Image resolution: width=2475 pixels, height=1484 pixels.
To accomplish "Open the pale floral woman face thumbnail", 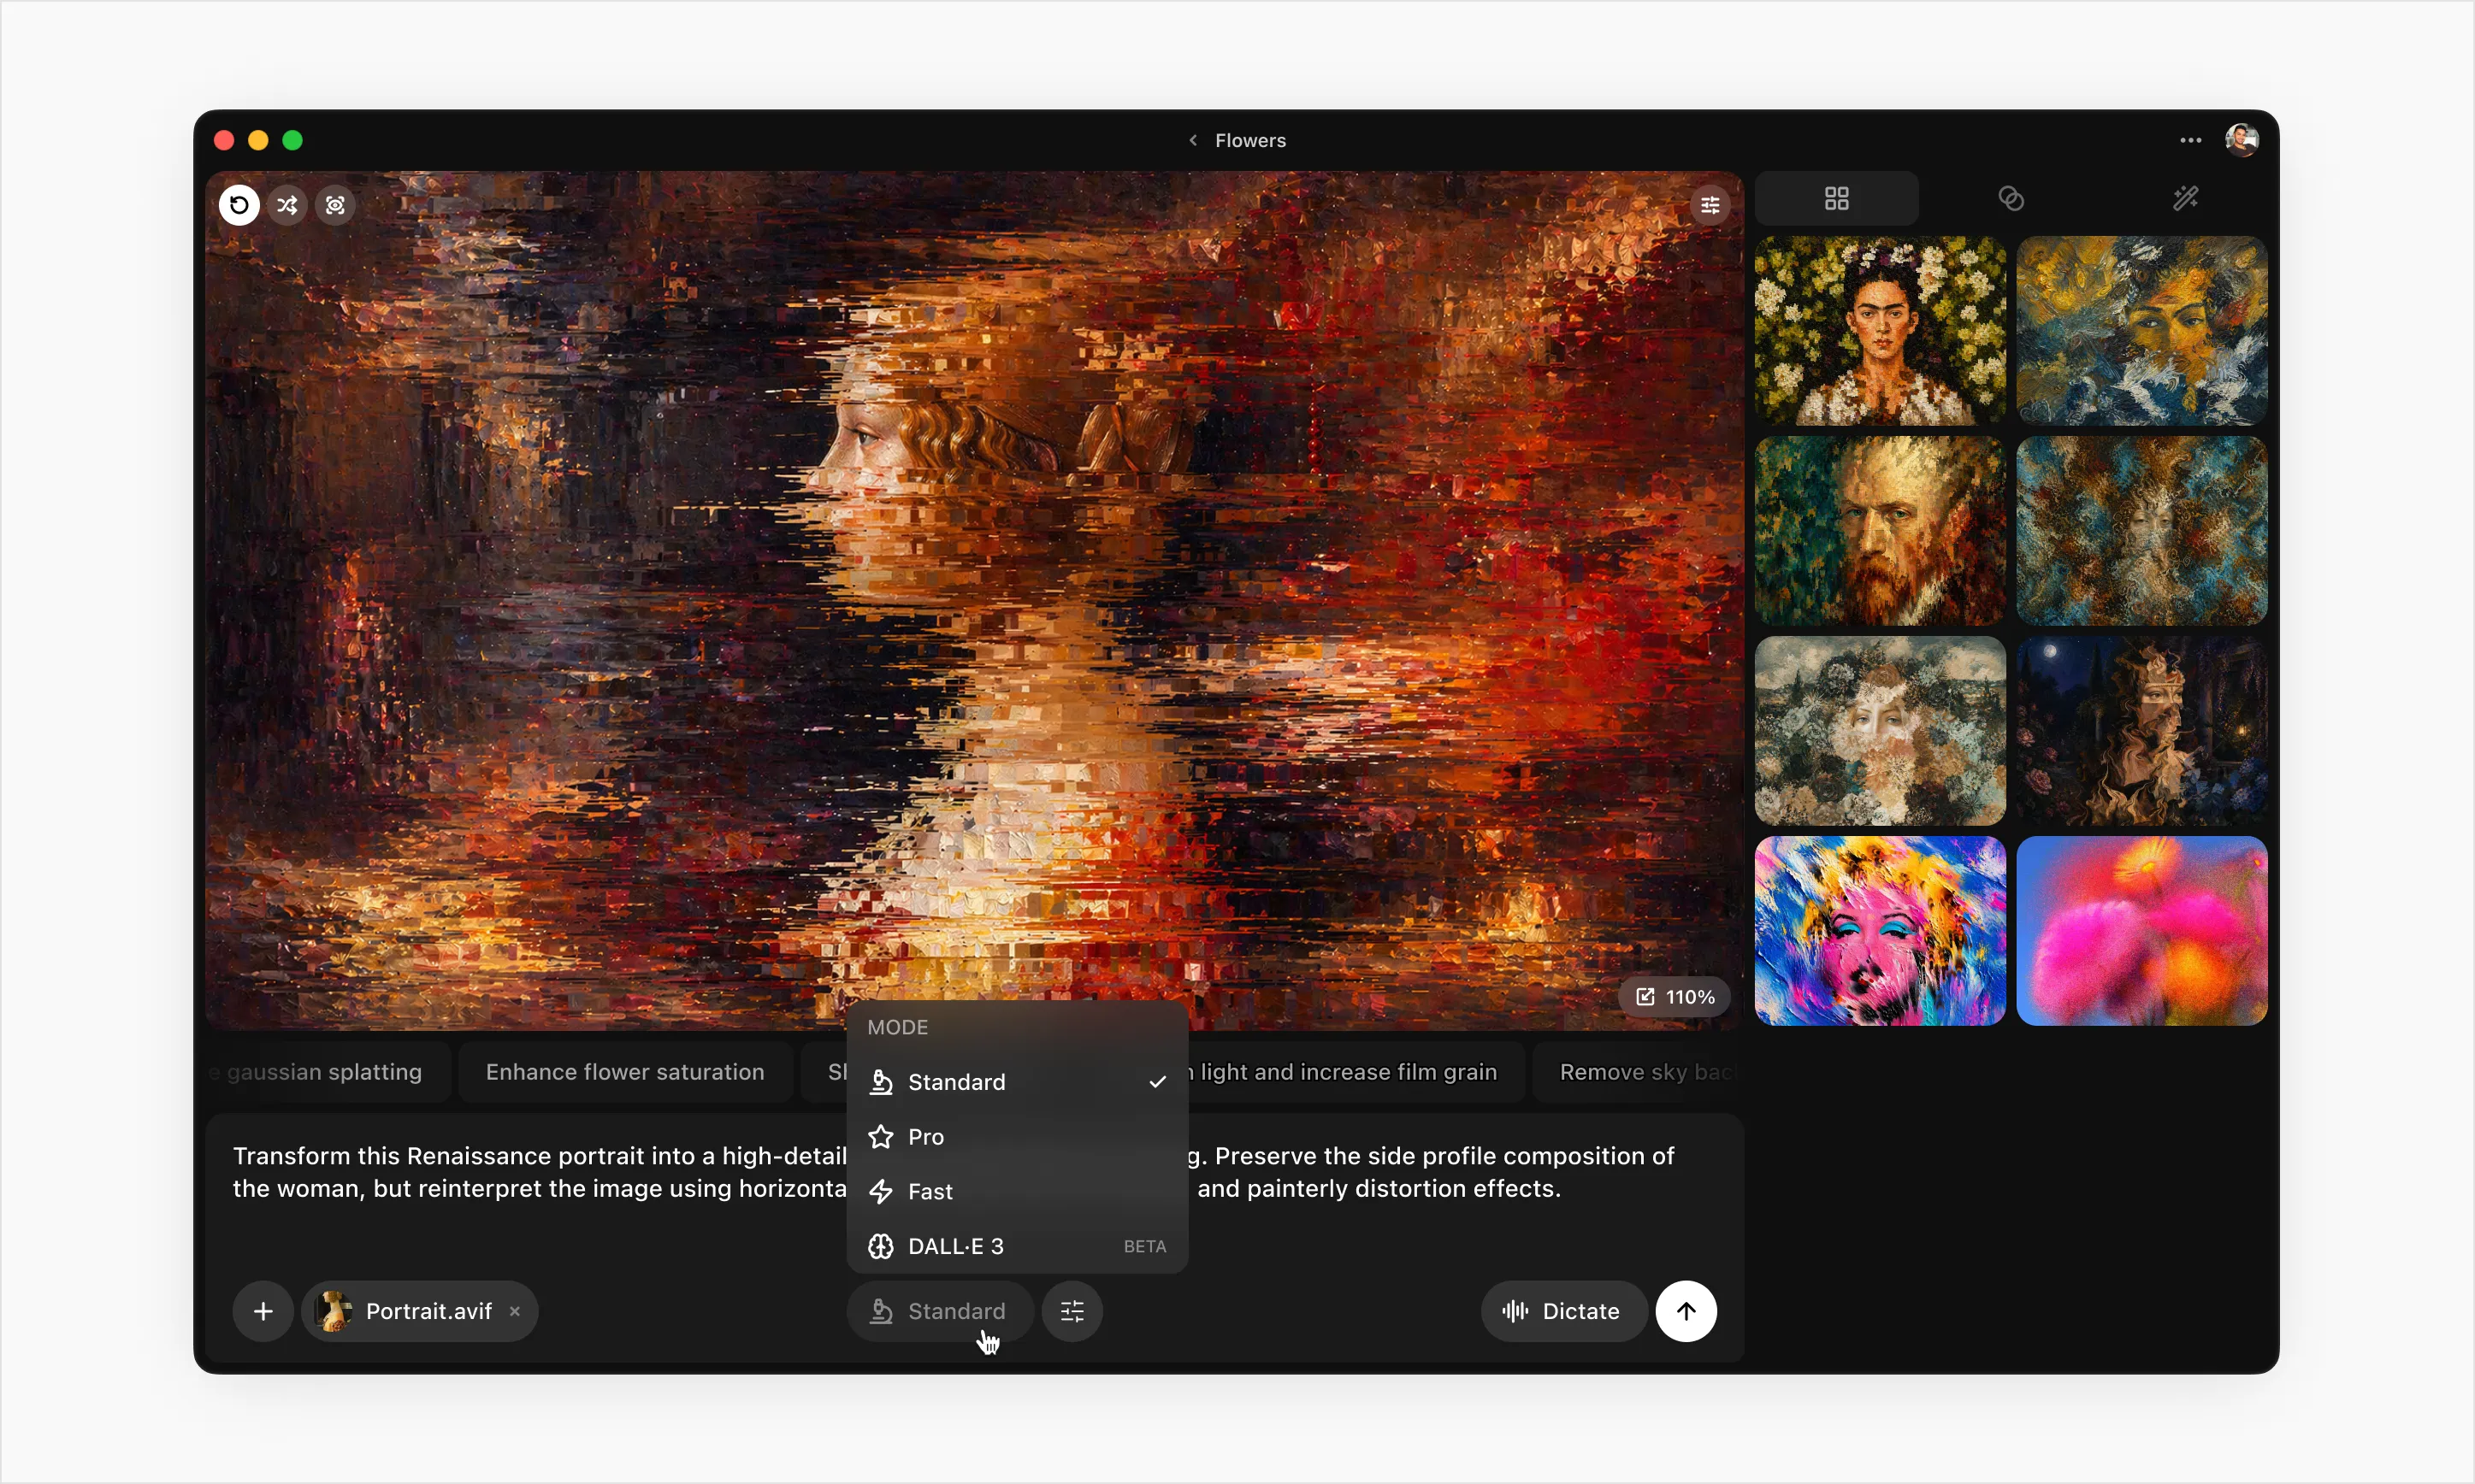I will coord(1881,731).
